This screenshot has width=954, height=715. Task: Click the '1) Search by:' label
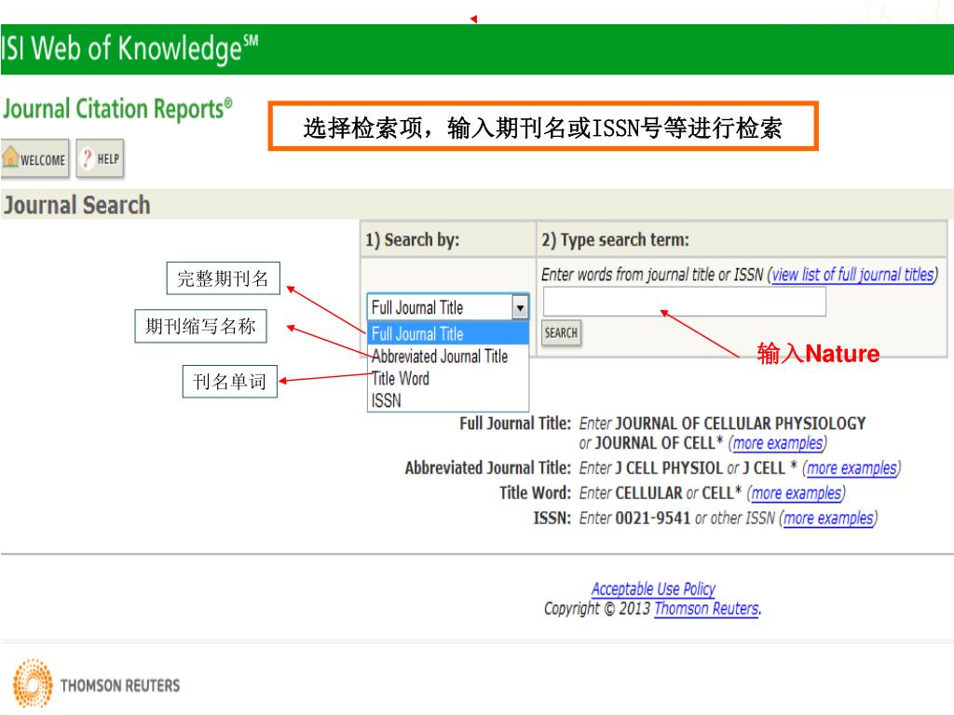pyautogui.click(x=412, y=240)
